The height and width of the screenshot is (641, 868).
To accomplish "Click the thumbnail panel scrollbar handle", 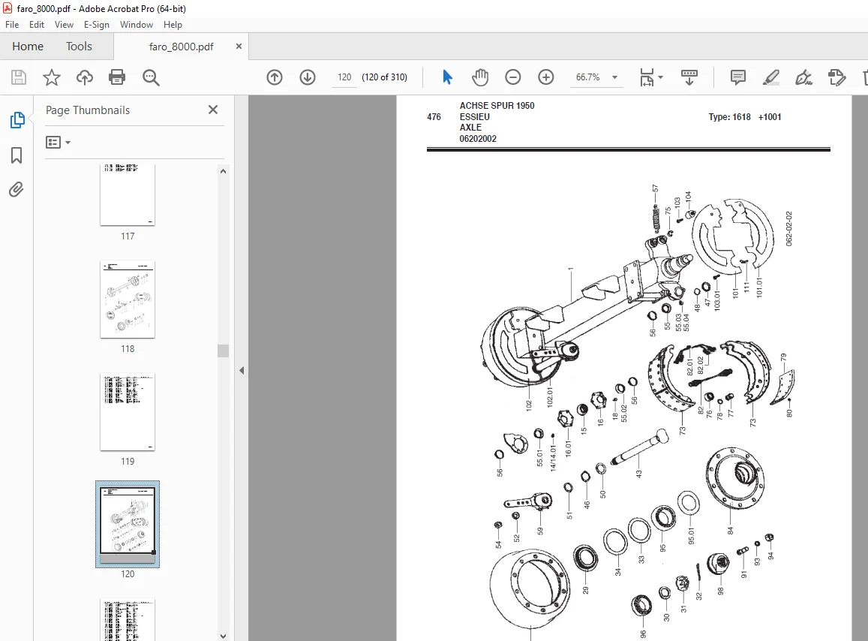I will tap(223, 351).
